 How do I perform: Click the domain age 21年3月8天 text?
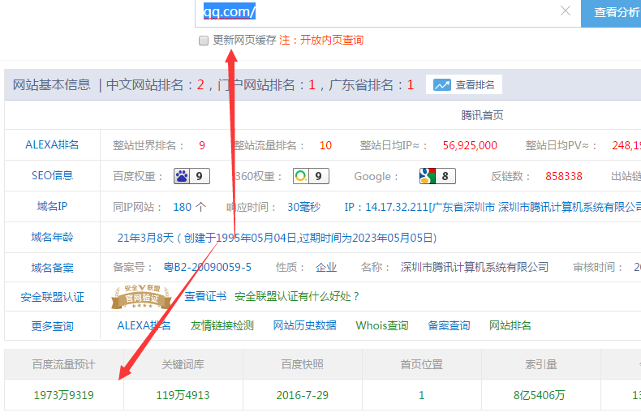pos(145,238)
